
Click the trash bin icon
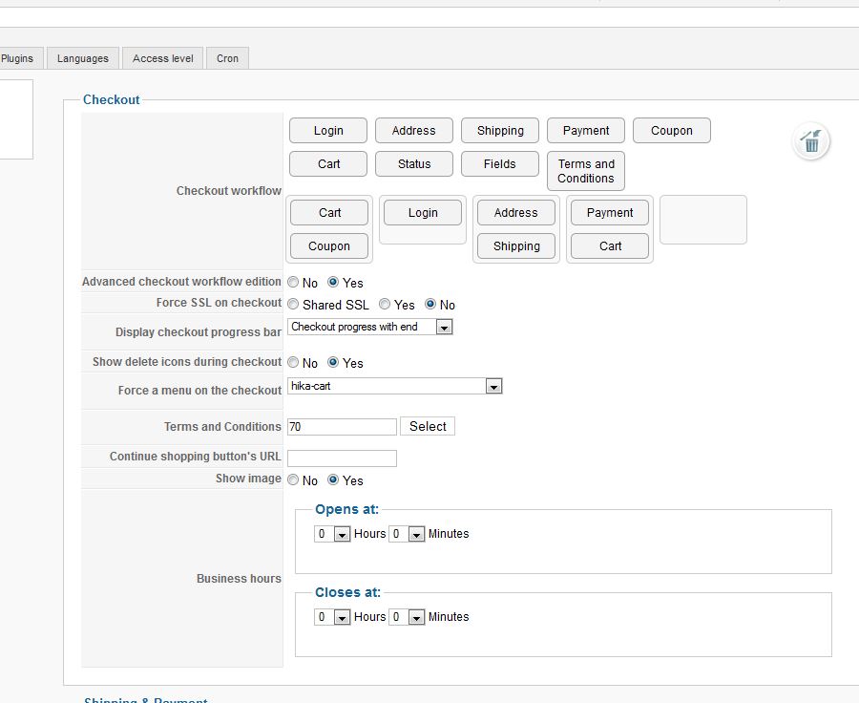click(x=811, y=142)
